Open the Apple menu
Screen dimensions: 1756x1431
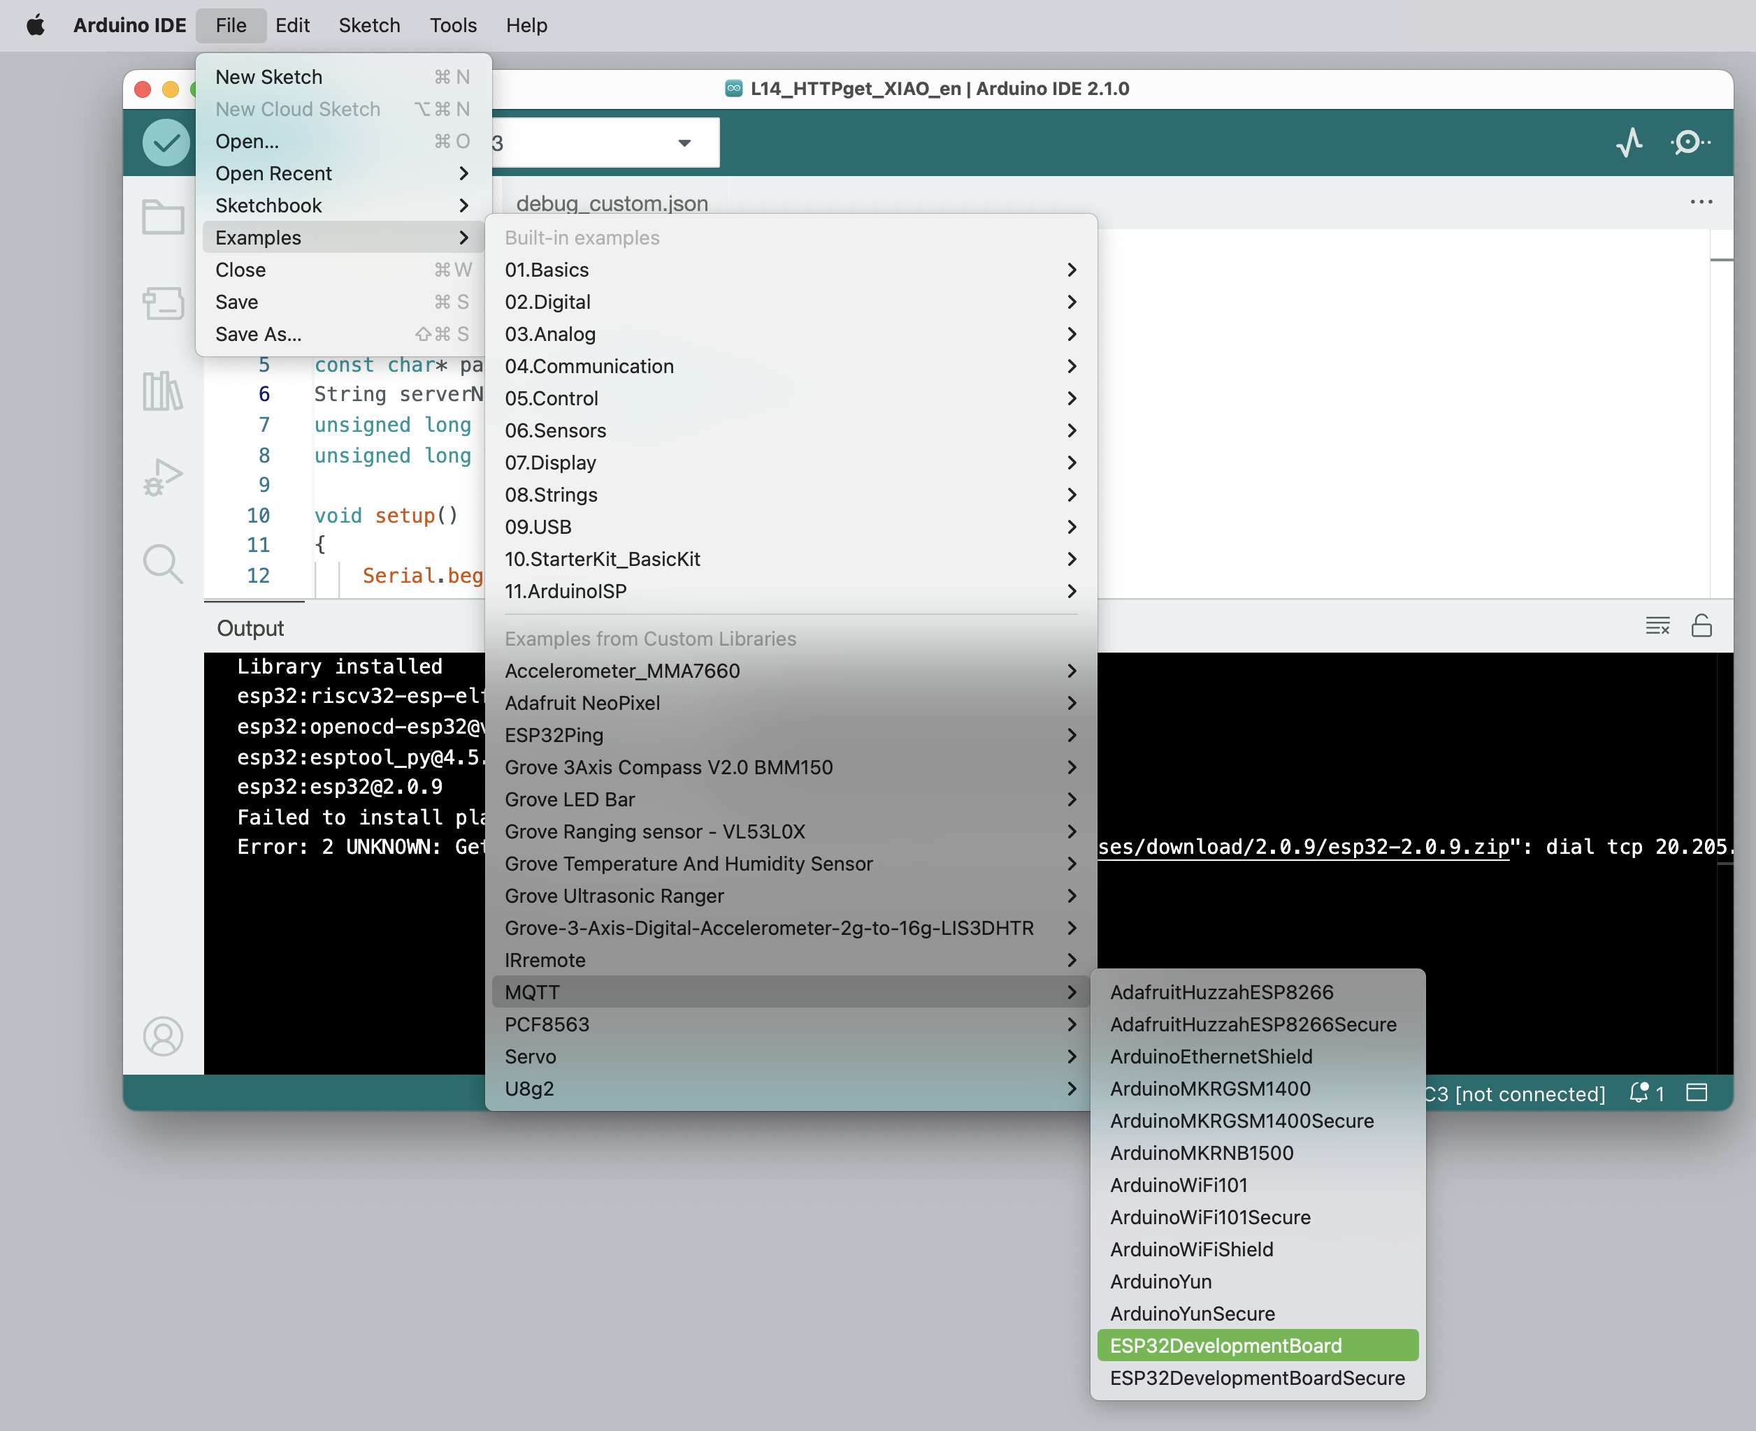36,26
